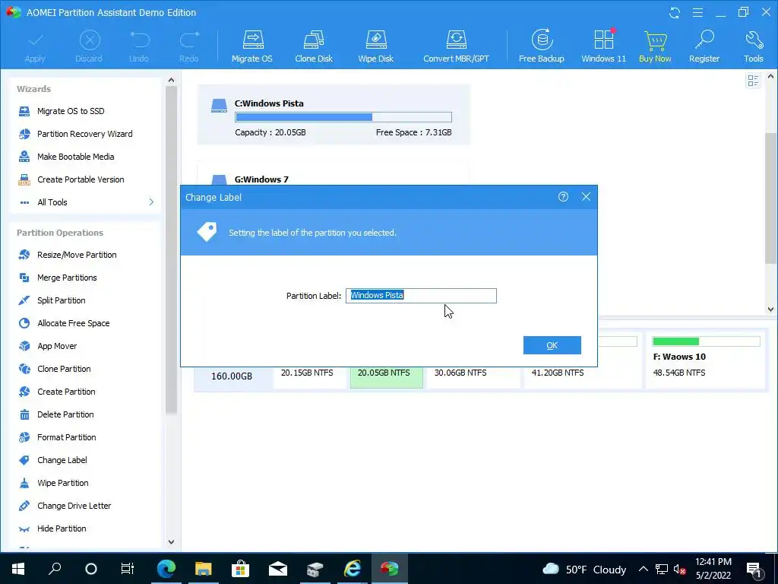Click the sidebar scroll-up arrow
Screen dimensions: 778x584
171,80
